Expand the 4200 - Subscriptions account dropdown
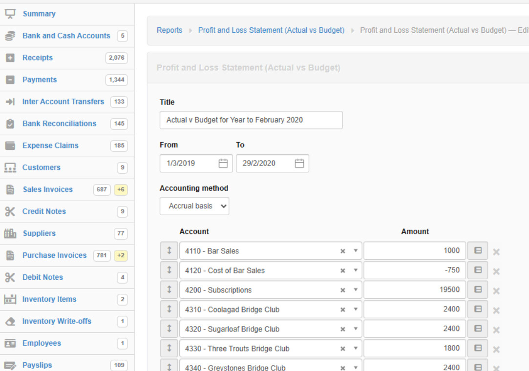 pyautogui.click(x=356, y=289)
